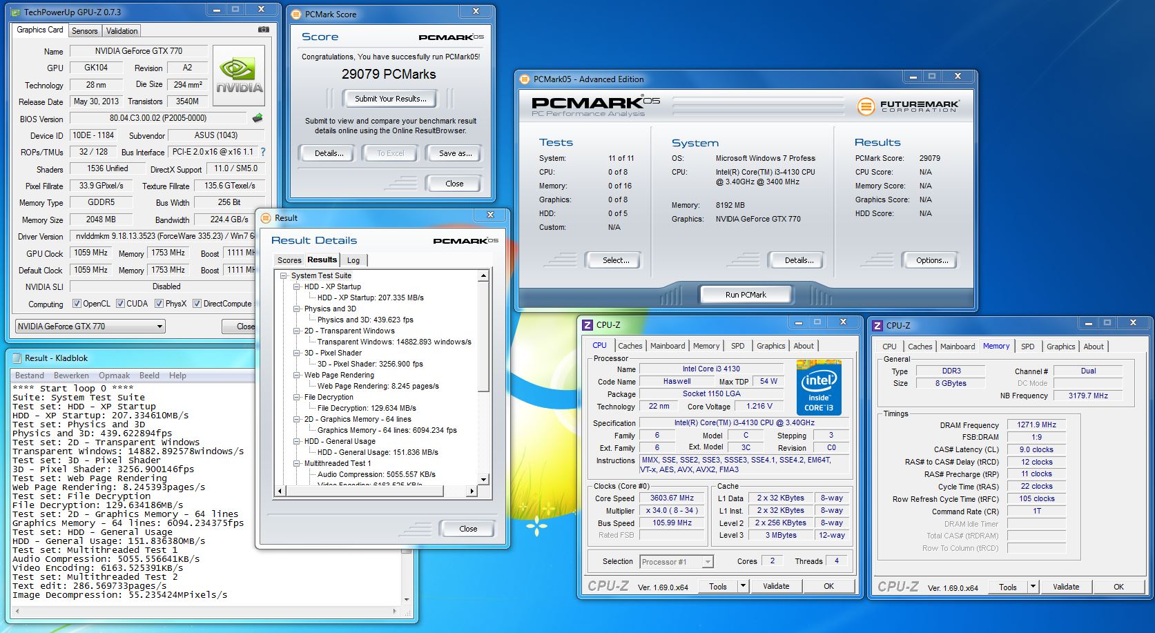
Task: Switch to the Sensors tab in GPU-Z
Action: coord(84,31)
